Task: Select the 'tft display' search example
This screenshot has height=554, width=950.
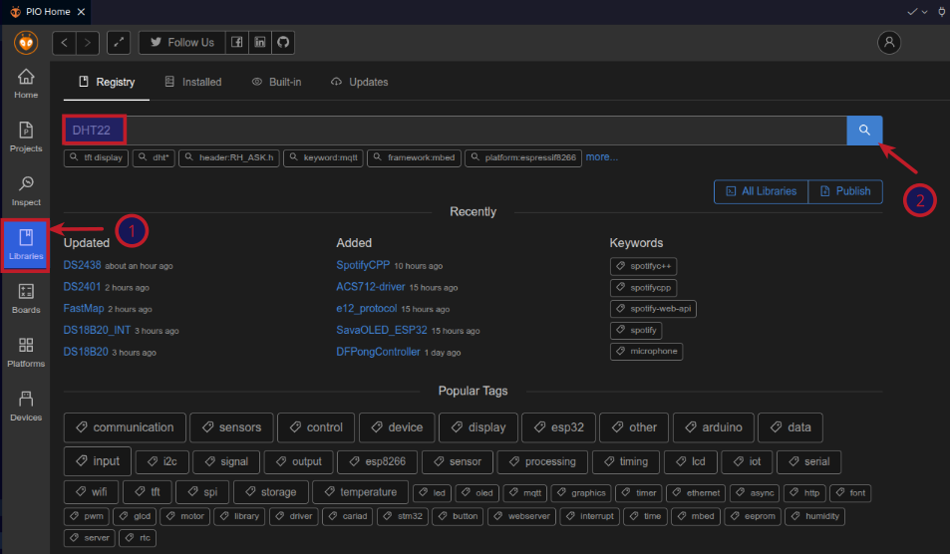Action: (x=96, y=157)
